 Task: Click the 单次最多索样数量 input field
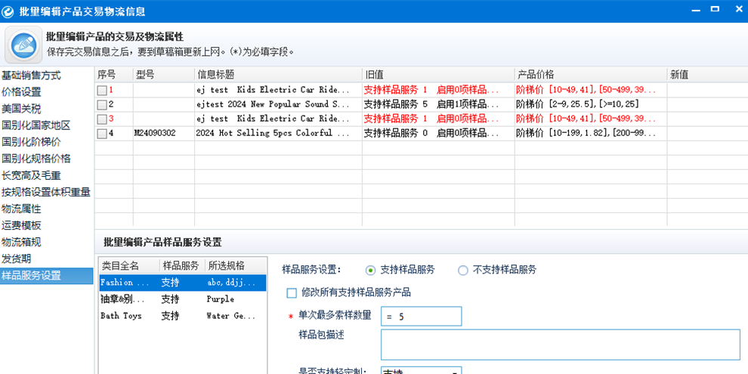[421, 317]
